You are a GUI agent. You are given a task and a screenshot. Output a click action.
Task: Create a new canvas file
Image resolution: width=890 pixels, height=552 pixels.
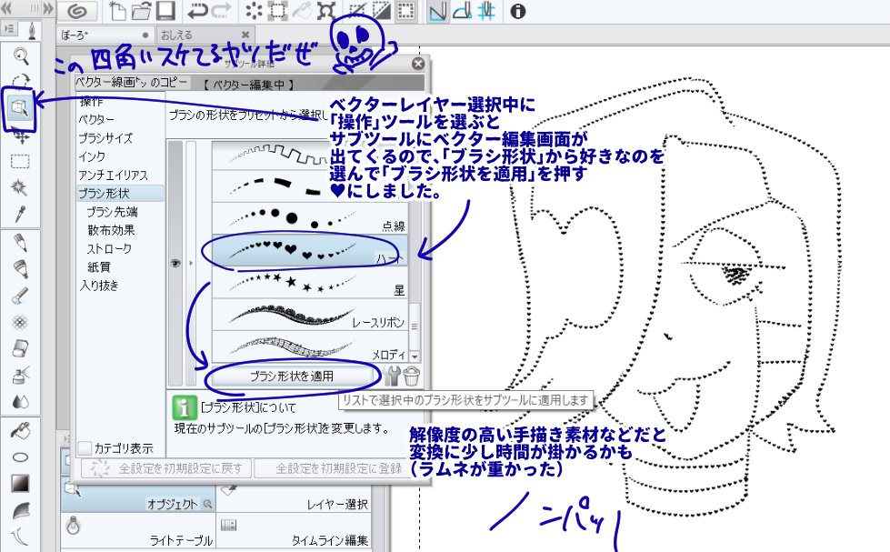[118, 11]
